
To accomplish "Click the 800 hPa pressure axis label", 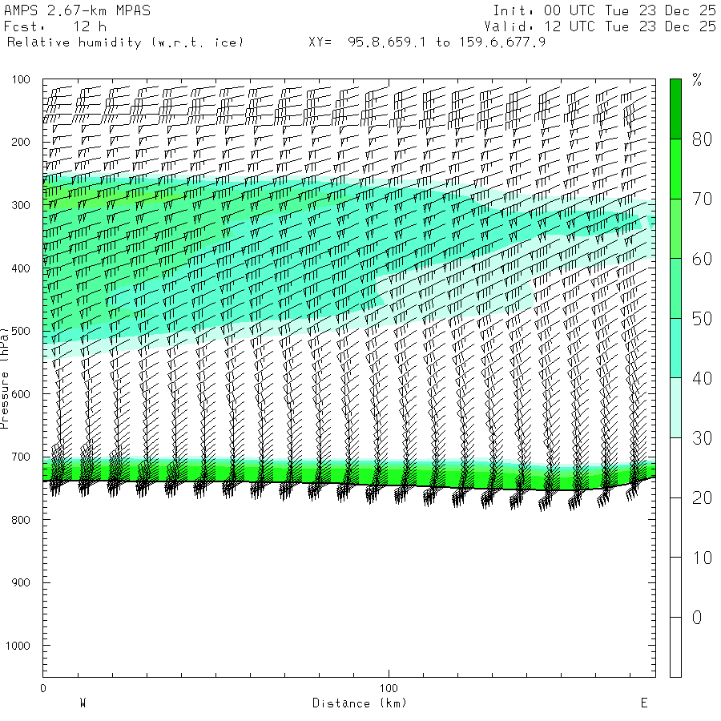I will 21,520.
